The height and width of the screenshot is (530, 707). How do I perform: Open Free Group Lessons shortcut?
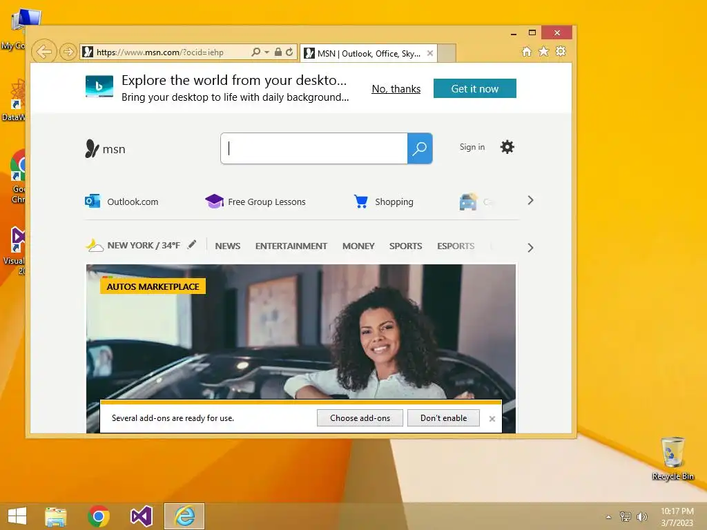click(x=255, y=202)
